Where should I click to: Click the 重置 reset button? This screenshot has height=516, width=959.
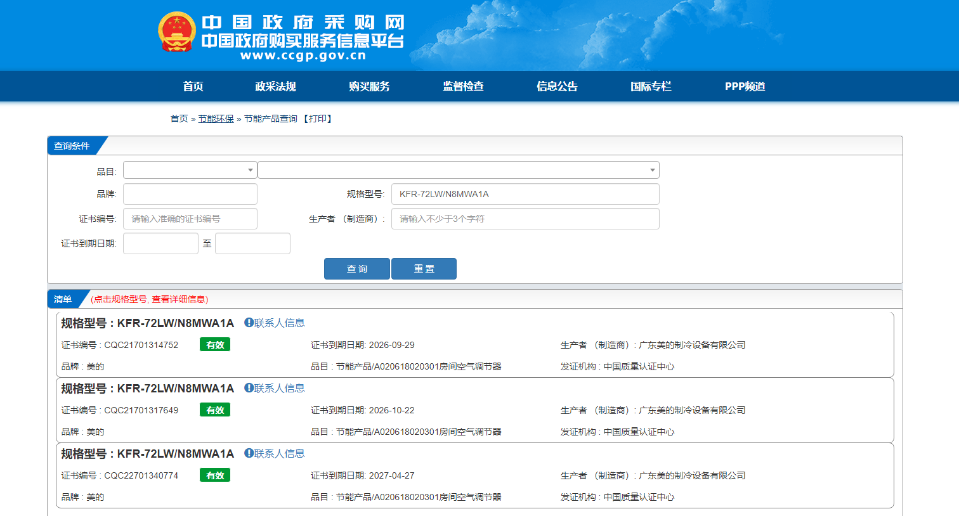[x=424, y=269]
